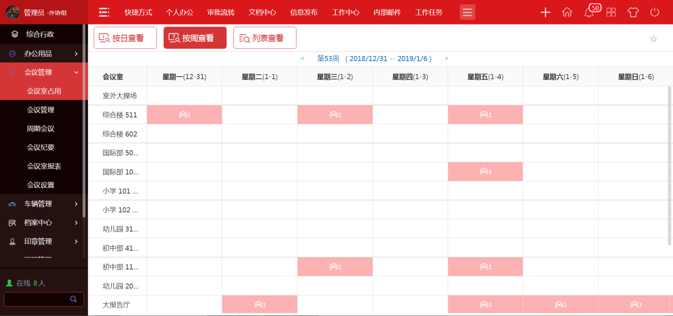This screenshot has height=316, width=673.
Task: Click the power logout icon
Action: pyautogui.click(x=655, y=12)
